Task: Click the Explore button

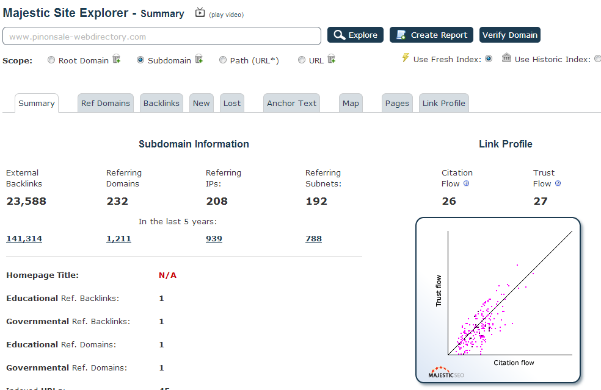Action: (355, 35)
